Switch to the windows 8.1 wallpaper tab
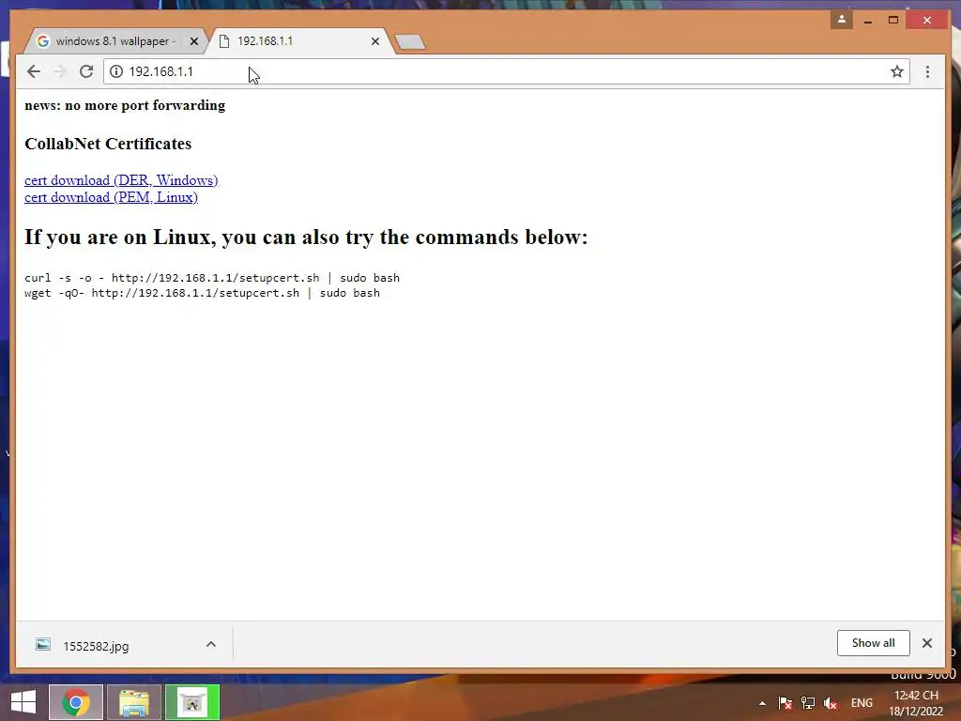The image size is (961, 721). (116, 41)
